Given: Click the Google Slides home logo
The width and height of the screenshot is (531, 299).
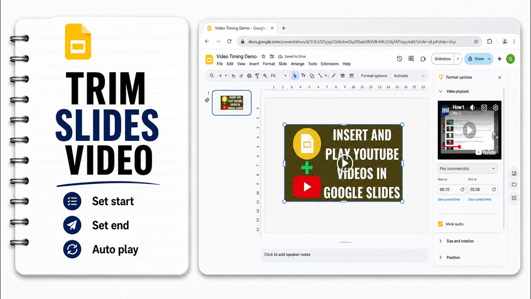Looking at the screenshot, I should (209, 59).
